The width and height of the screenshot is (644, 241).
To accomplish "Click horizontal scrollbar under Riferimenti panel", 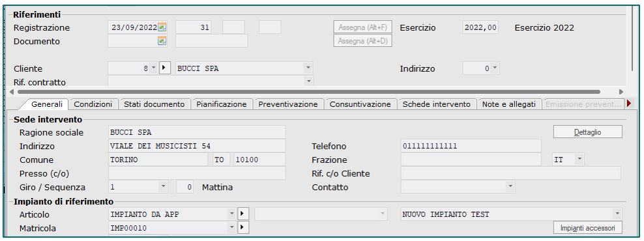I will [308, 92].
